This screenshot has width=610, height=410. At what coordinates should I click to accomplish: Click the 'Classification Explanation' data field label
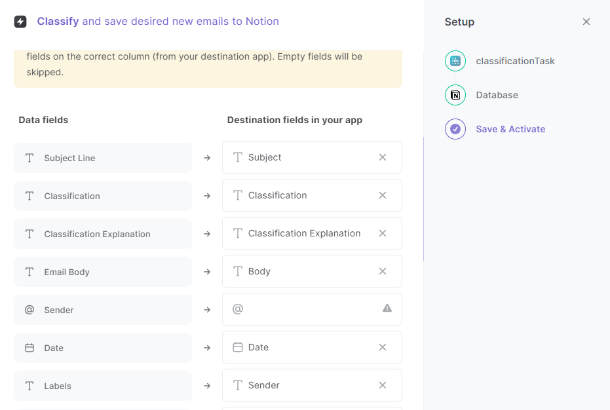pos(97,234)
